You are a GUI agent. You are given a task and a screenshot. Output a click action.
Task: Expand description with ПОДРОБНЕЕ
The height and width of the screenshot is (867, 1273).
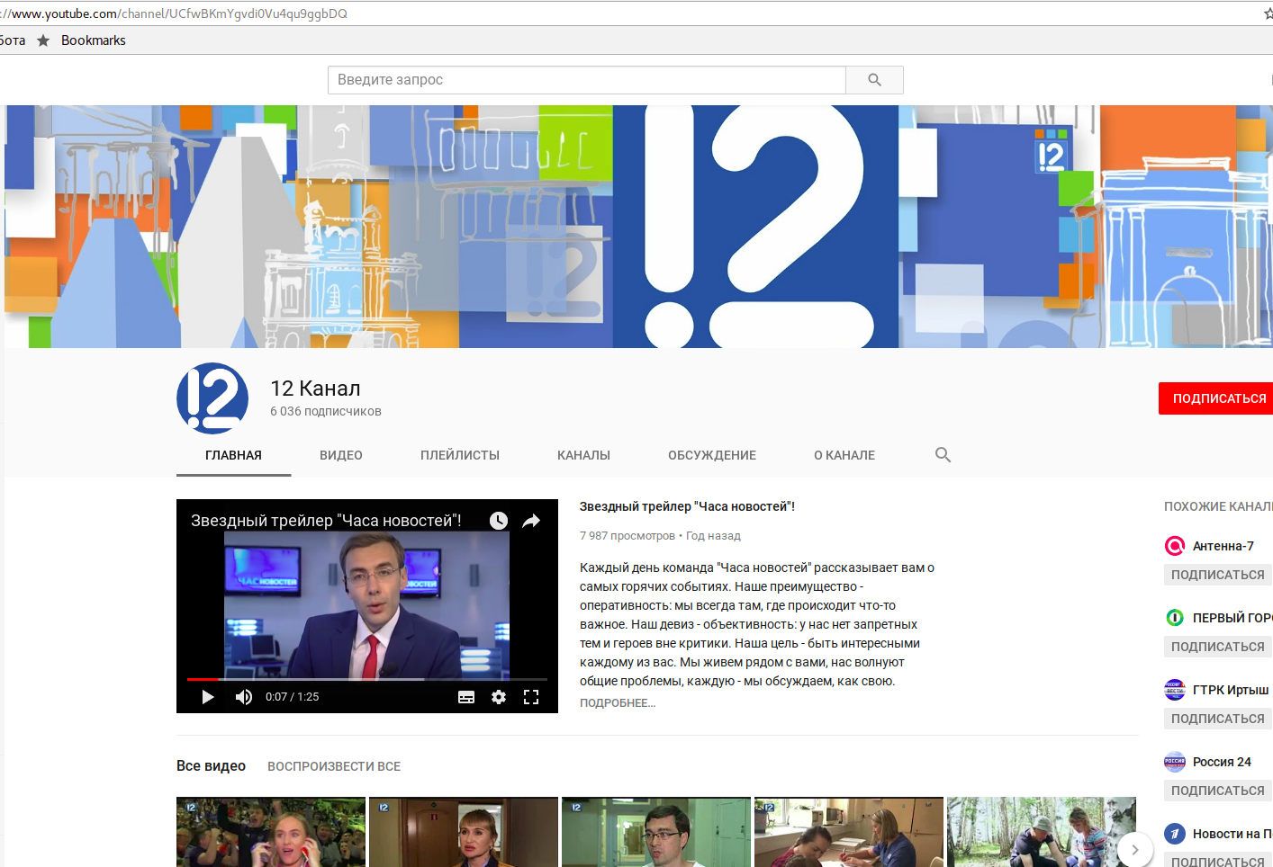point(618,703)
